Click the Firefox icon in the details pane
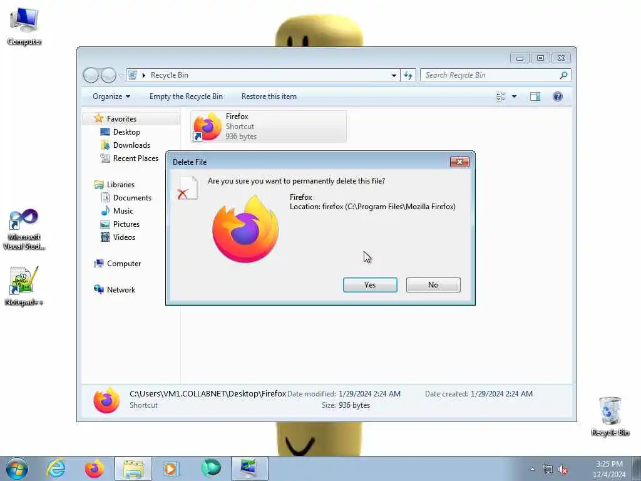This screenshot has width=641, height=481. tap(106, 400)
